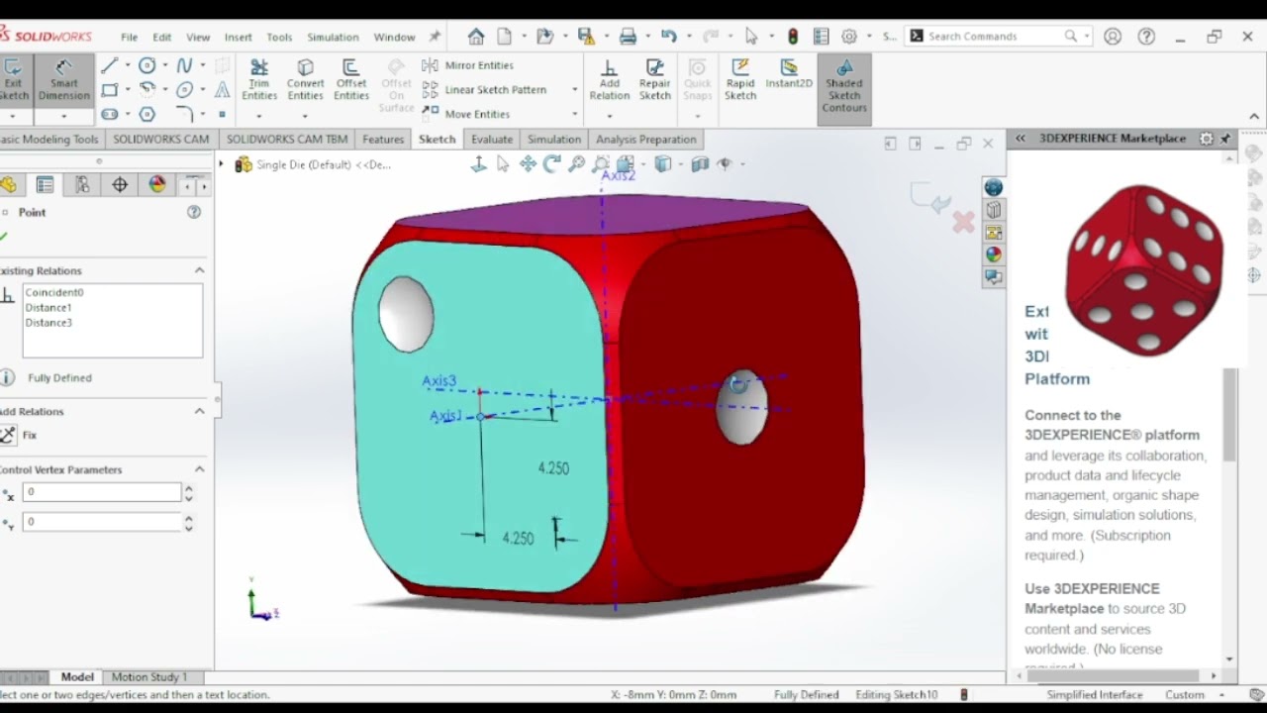The image size is (1267, 713).
Task: Open Trim Entities dropdown arrow
Action: click(x=259, y=116)
